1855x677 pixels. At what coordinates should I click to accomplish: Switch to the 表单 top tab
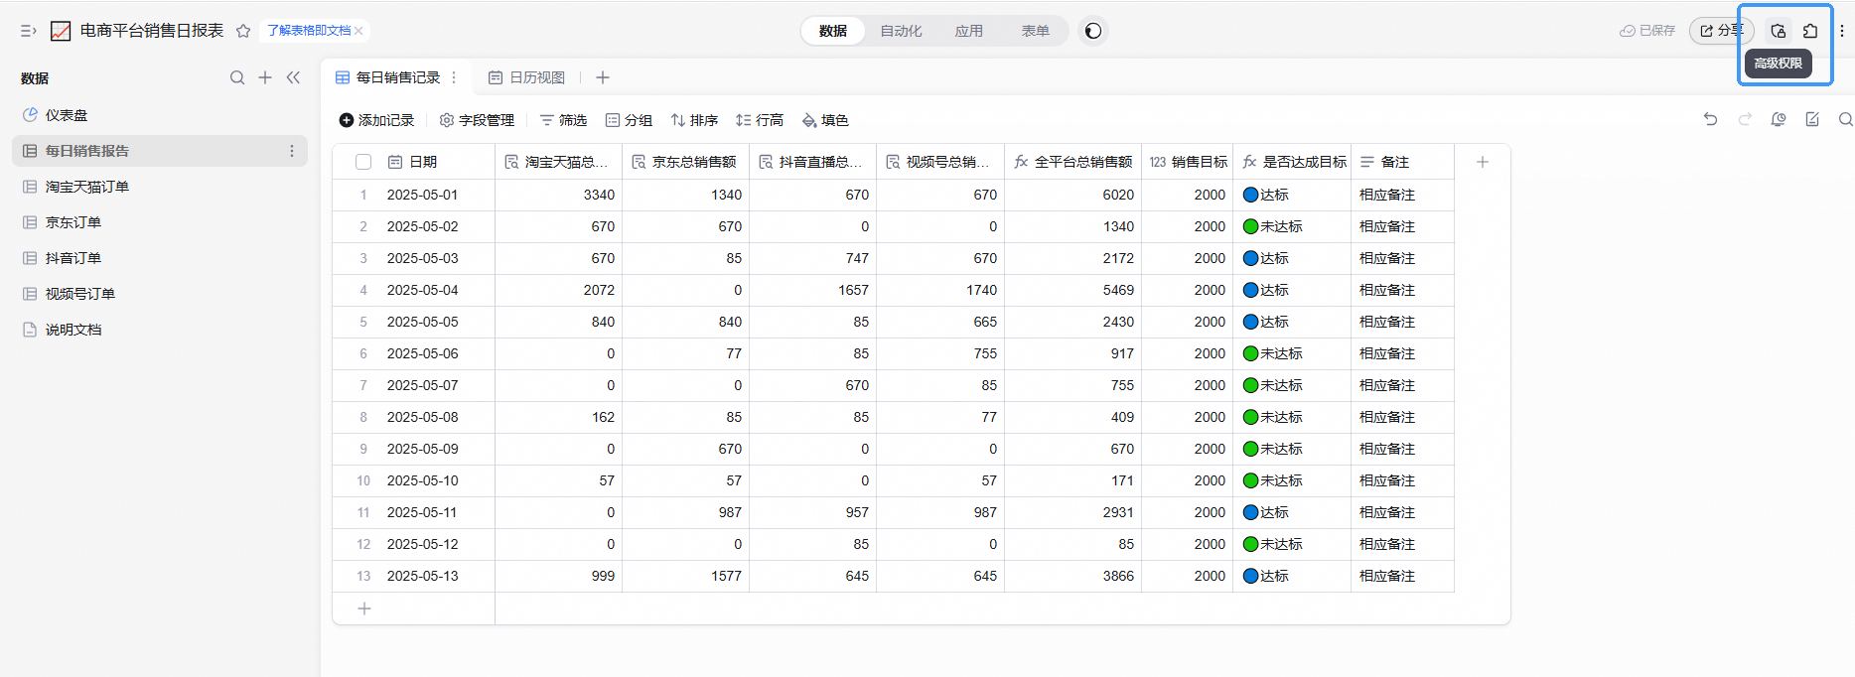click(x=1036, y=31)
